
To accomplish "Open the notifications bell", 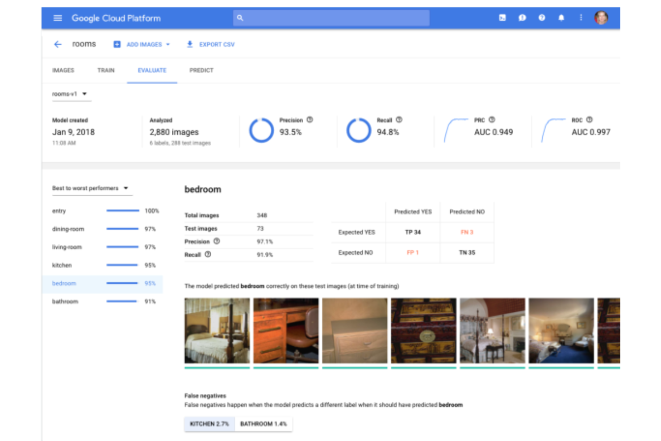I will point(561,18).
